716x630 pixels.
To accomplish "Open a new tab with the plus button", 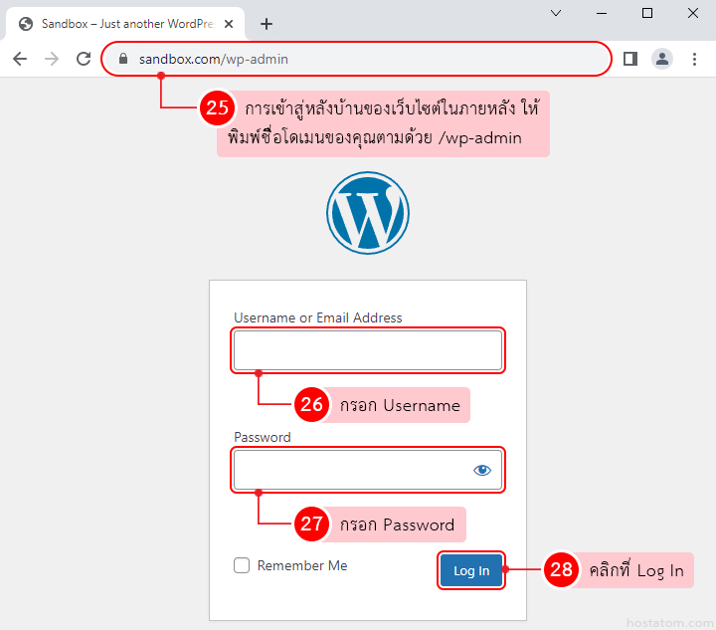I will pos(267,24).
